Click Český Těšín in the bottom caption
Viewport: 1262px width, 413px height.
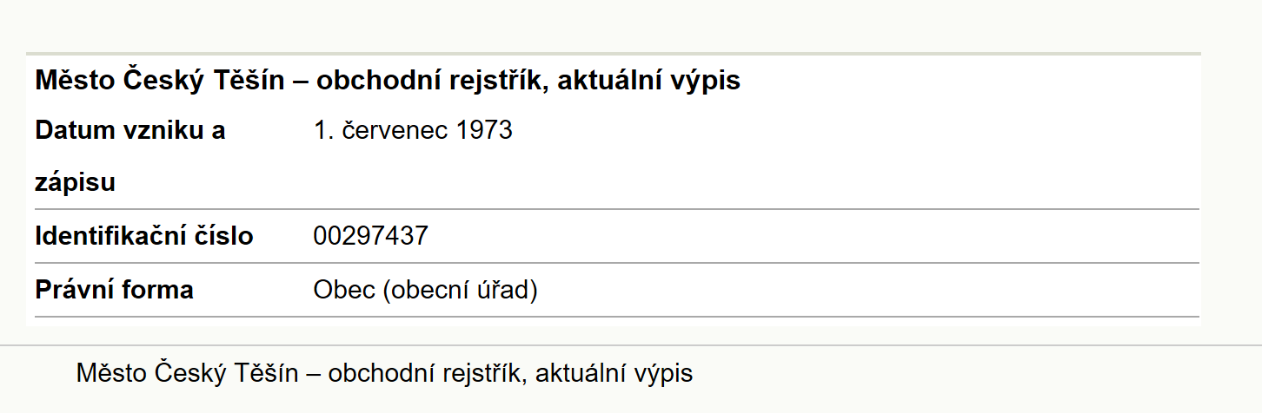[227, 373]
